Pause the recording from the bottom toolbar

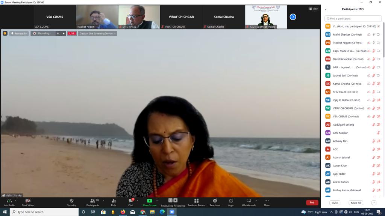[x=170, y=200]
